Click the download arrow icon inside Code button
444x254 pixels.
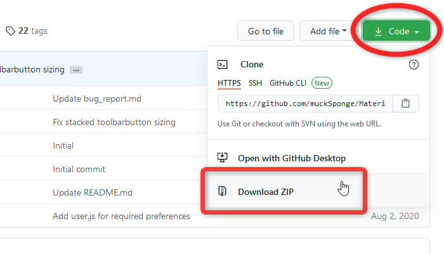(x=378, y=32)
